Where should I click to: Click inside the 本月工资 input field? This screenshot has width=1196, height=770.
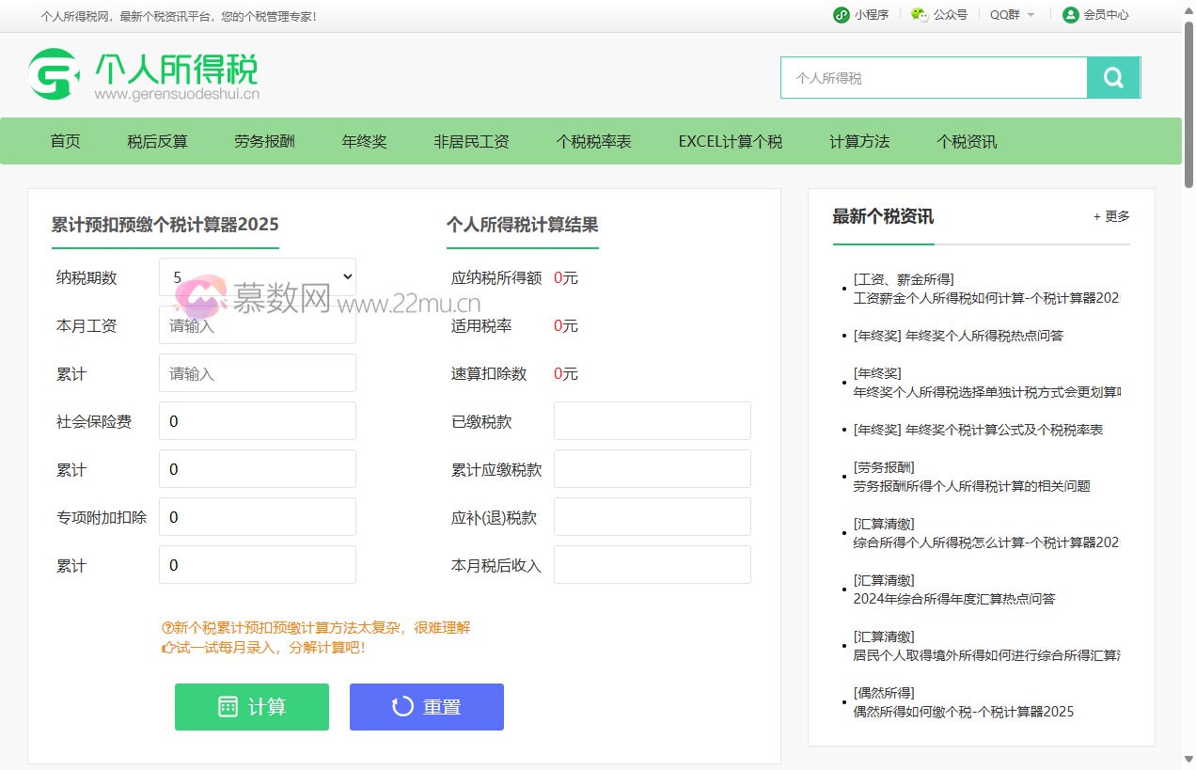tap(256, 325)
